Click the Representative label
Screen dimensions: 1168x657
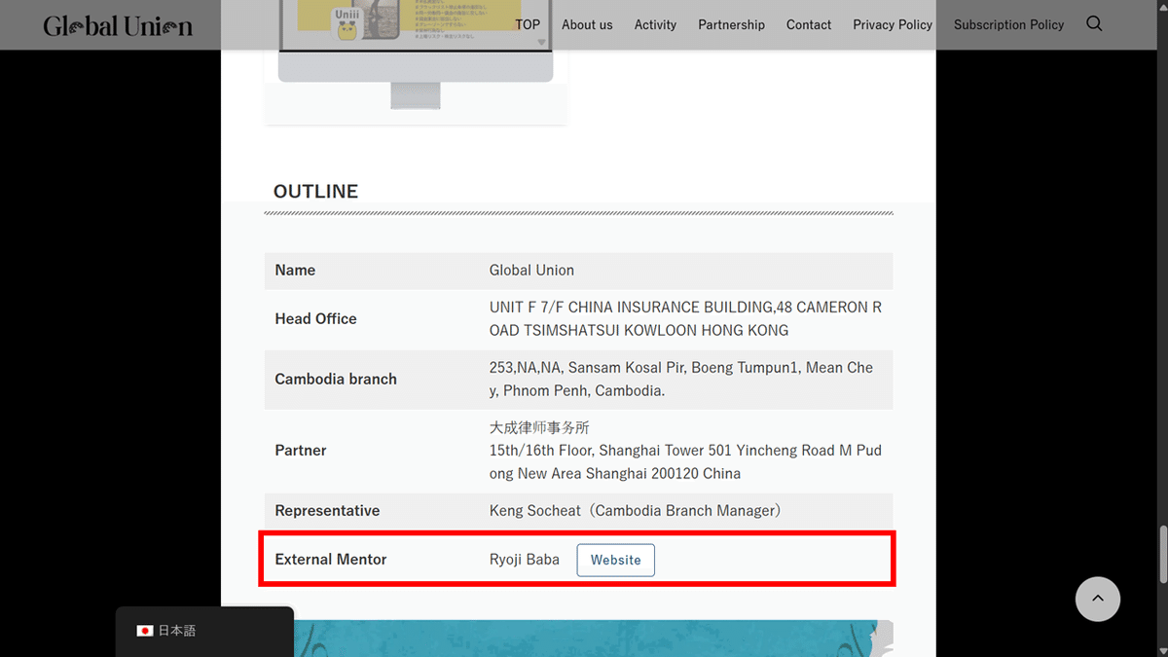tap(327, 510)
